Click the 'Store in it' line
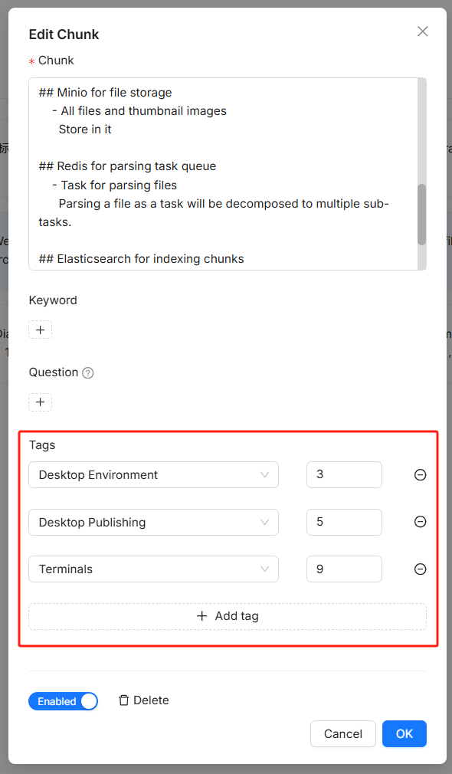The height and width of the screenshot is (774, 452). click(x=85, y=130)
